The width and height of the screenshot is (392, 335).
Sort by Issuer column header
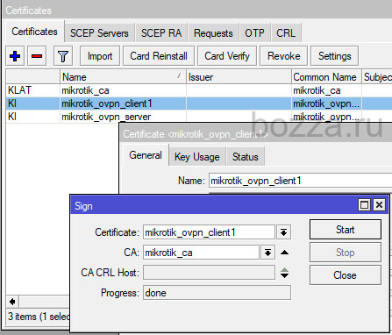click(239, 77)
